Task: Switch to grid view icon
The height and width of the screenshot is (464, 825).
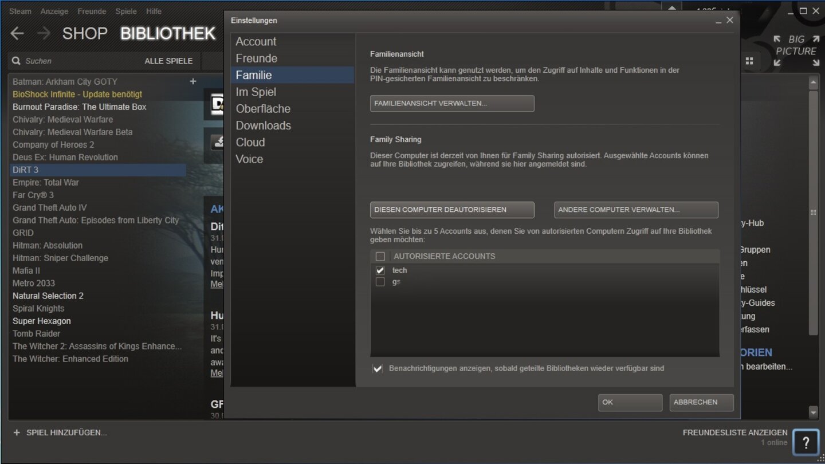Action: (749, 61)
